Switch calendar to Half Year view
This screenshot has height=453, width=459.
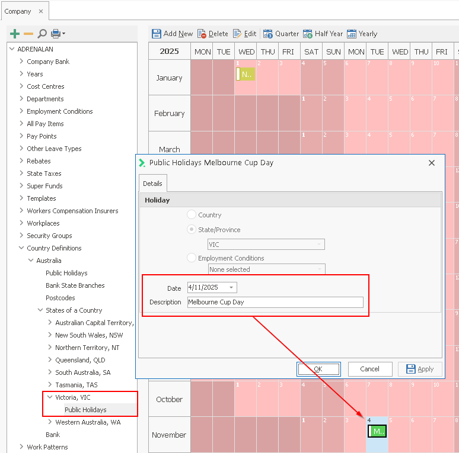click(x=323, y=34)
